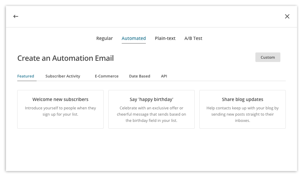Switch to the E-Commerce category
This screenshot has height=177, width=303.
coord(107,76)
